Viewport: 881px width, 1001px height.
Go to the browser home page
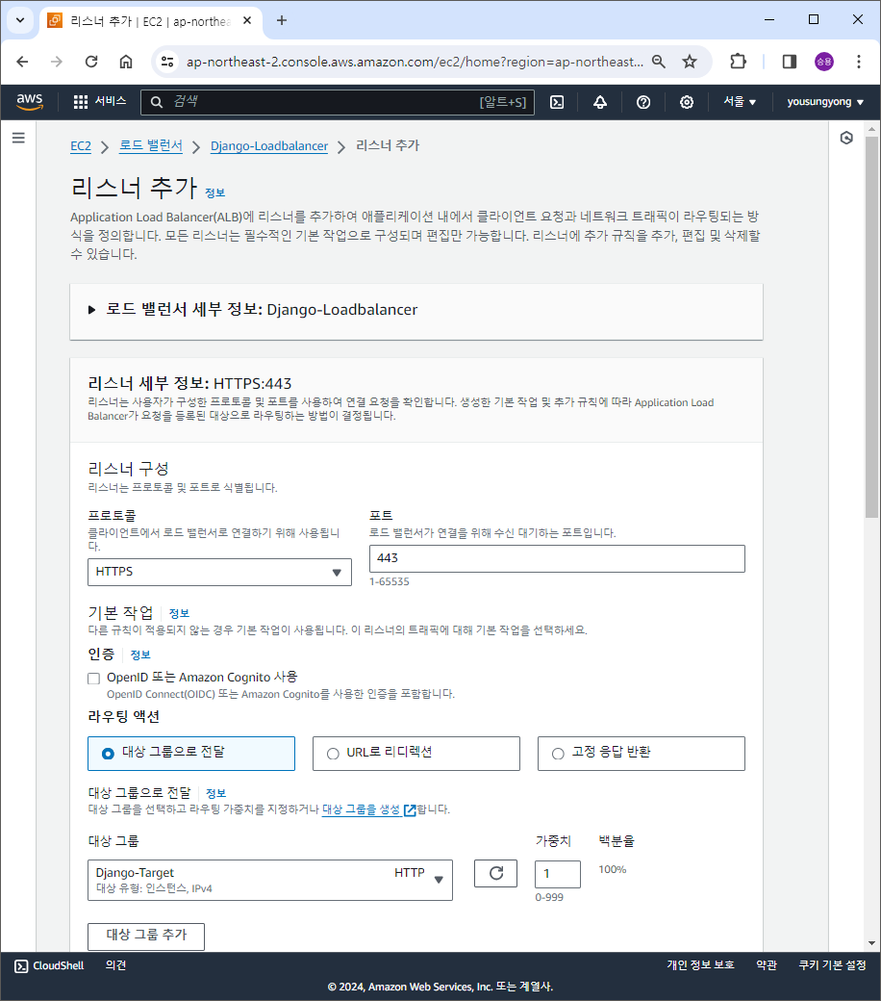pos(126,62)
